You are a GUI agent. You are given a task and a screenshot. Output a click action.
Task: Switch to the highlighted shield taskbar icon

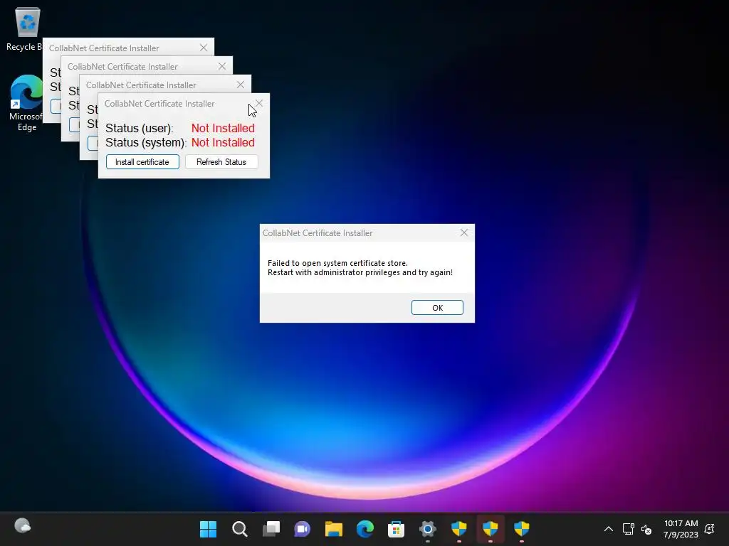point(491,529)
